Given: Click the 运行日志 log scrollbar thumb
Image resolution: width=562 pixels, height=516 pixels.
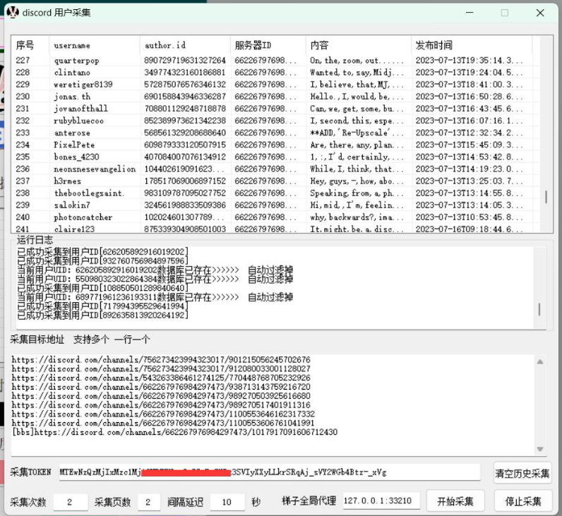Looking at the screenshot, I should [x=539, y=309].
